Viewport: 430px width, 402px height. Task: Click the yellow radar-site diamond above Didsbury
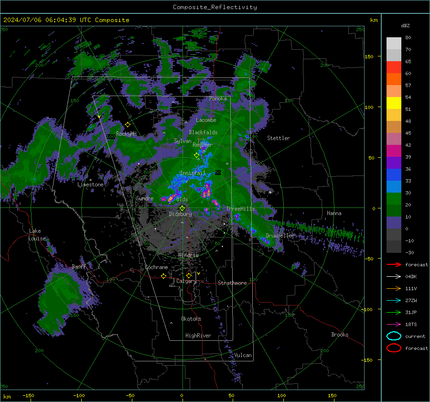[x=182, y=208]
